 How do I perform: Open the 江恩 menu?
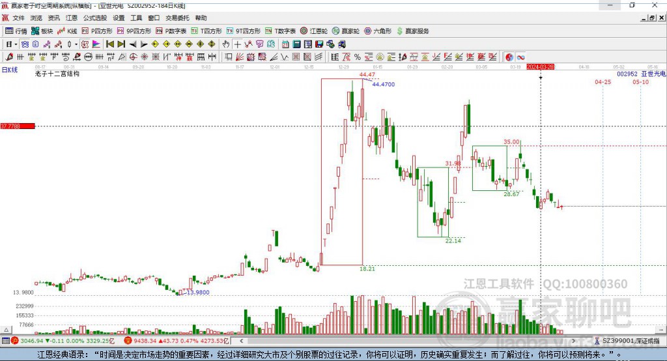(72, 18)
